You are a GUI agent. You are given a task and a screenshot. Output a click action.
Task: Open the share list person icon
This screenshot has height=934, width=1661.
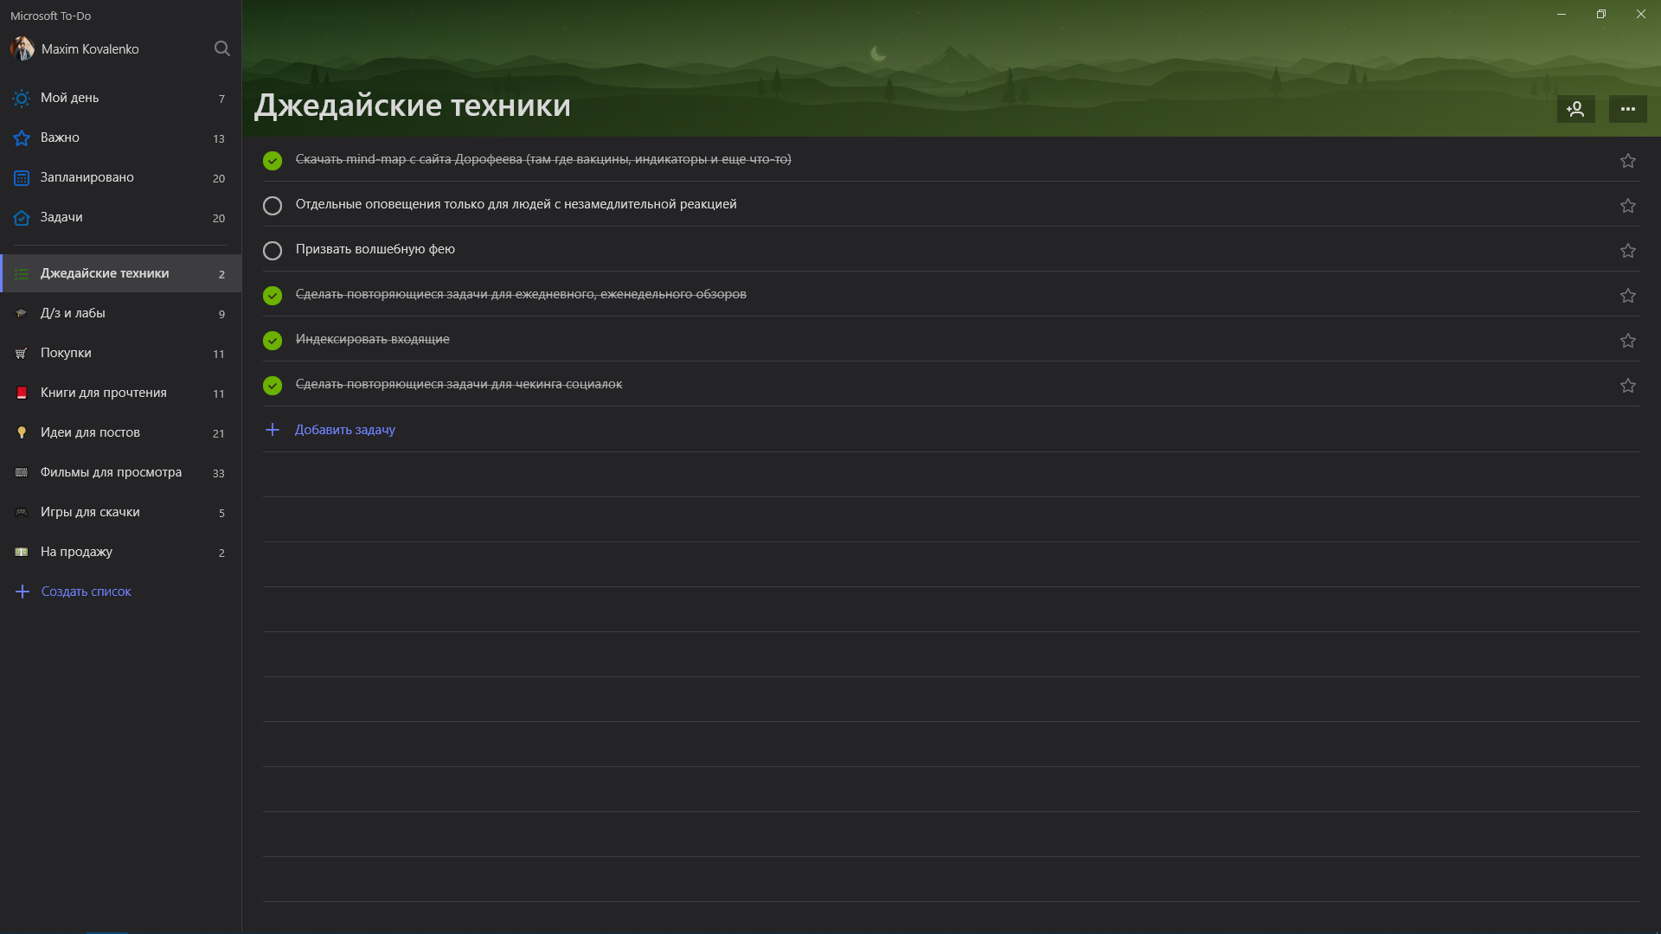(1575, 109)
